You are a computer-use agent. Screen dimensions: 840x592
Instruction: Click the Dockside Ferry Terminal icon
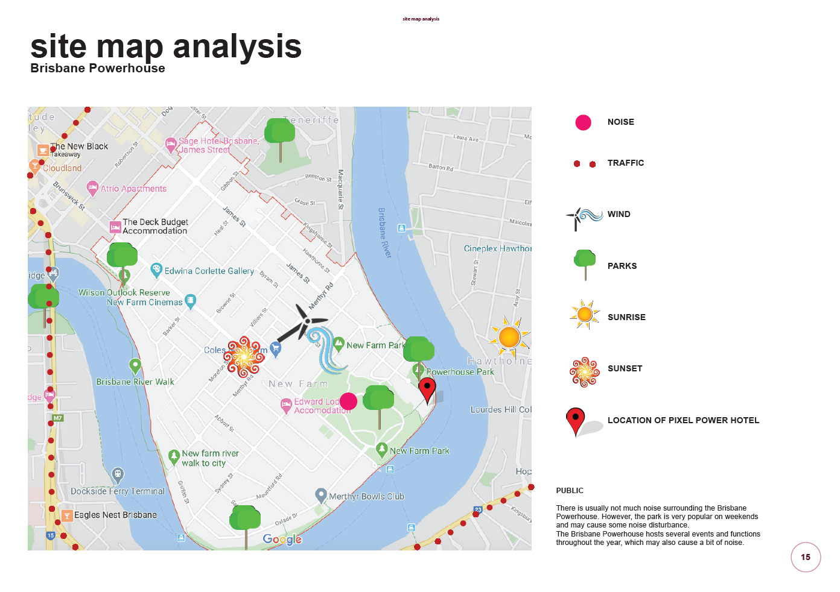click(118, 476)
